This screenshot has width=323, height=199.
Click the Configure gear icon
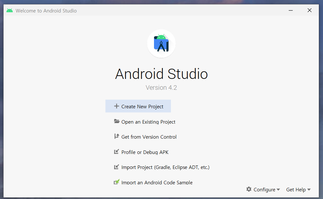249,189
